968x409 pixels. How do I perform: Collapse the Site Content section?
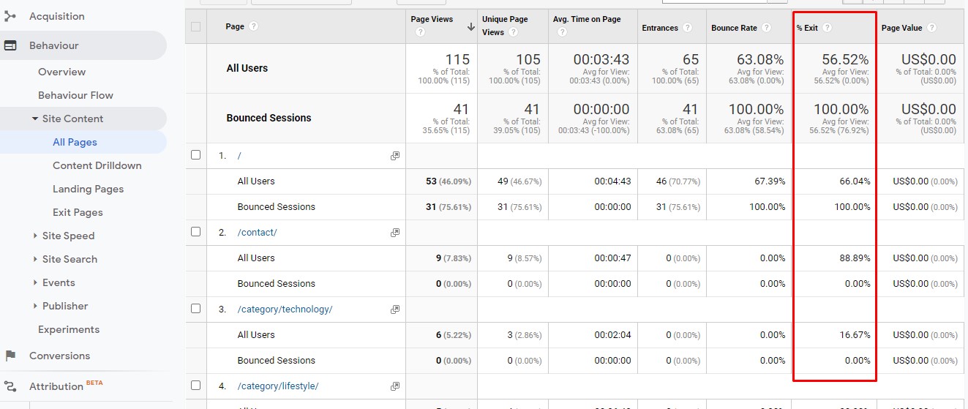click(x=34, y=119)
